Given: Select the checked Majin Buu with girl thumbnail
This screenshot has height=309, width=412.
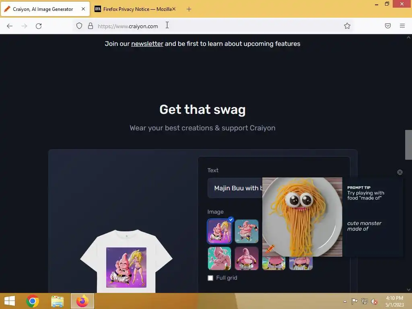Looking at the screenshot, I should 219,231.
